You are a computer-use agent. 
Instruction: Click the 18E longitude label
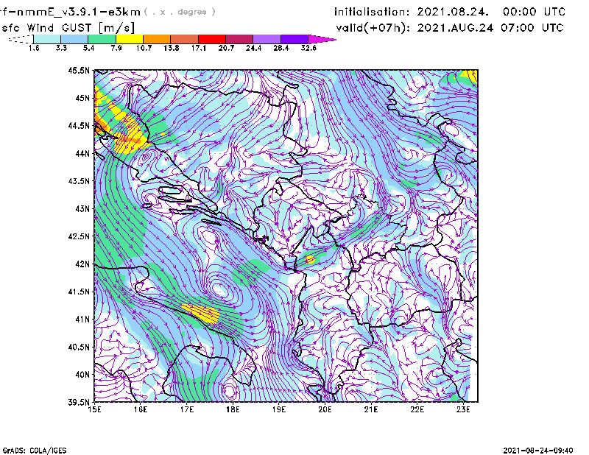click(233, 409)
